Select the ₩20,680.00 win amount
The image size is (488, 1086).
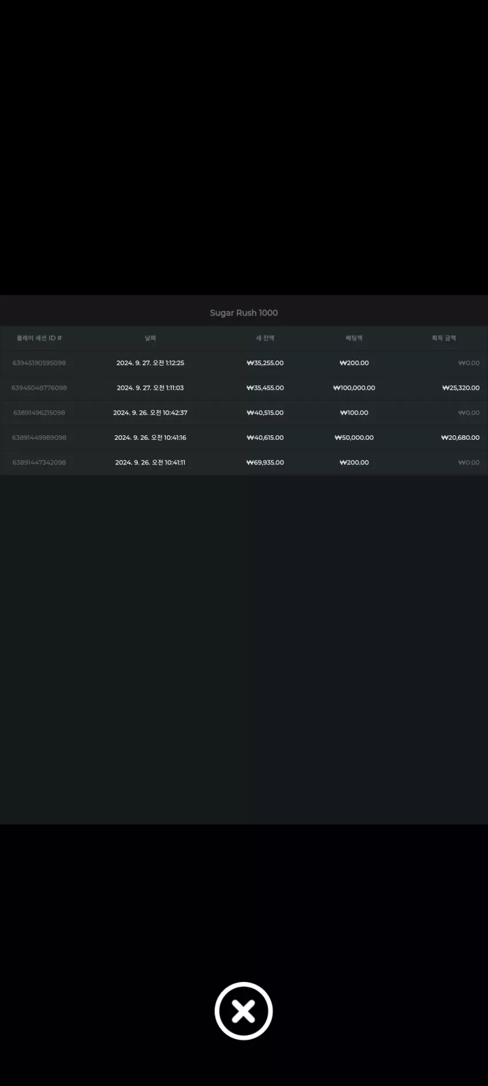460,438
